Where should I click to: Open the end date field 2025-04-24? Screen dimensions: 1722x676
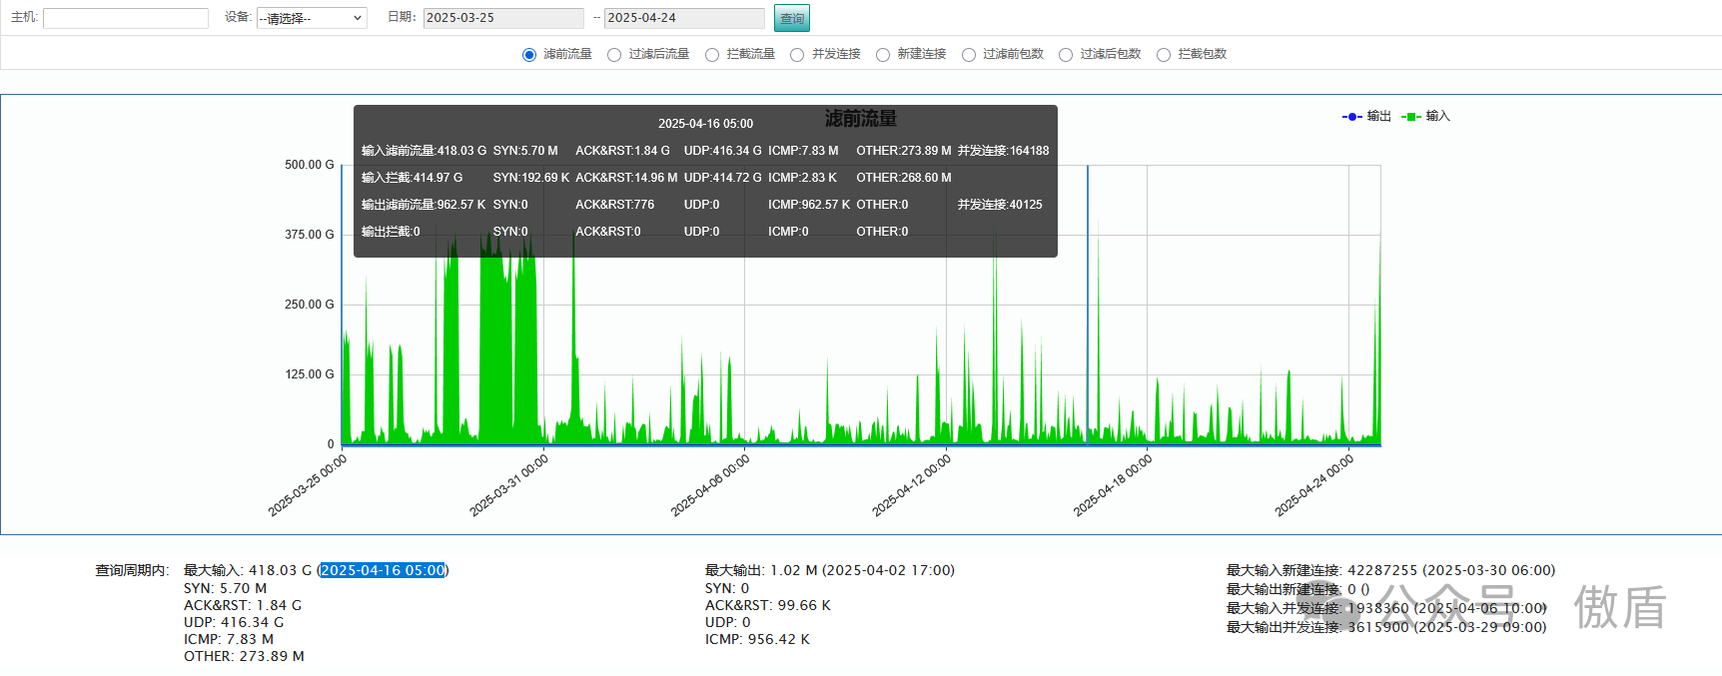pyautogui.click(x=683, y=18)
